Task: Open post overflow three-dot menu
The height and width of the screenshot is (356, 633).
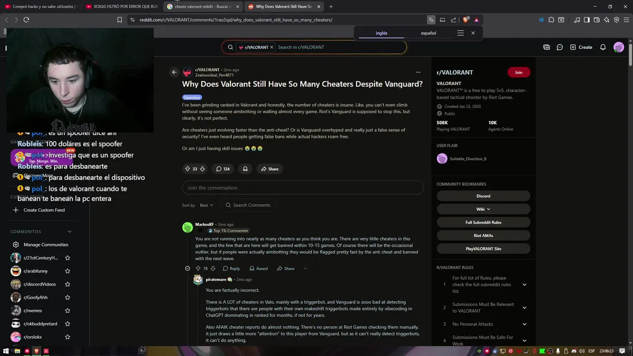Action: pyautogui.click(x=418, y=72)
